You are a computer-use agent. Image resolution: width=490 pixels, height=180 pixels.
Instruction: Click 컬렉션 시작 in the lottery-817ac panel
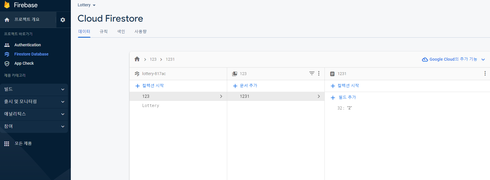[153, 86]
